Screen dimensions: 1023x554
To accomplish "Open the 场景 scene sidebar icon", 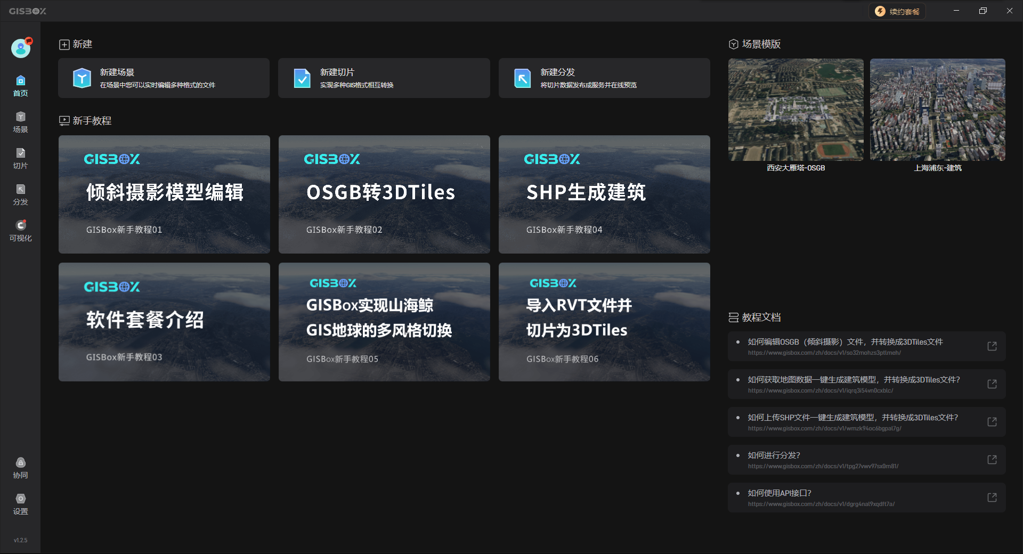I will pos(20,117).
